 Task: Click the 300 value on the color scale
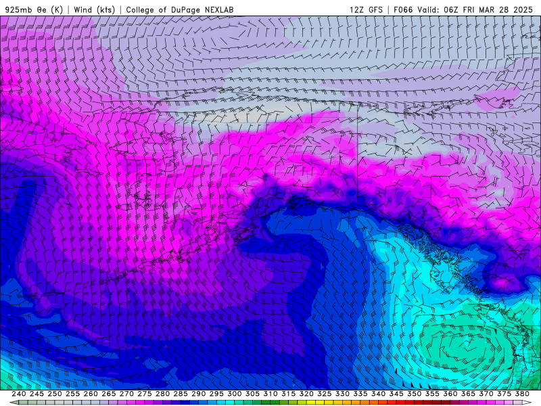(234, 394)
